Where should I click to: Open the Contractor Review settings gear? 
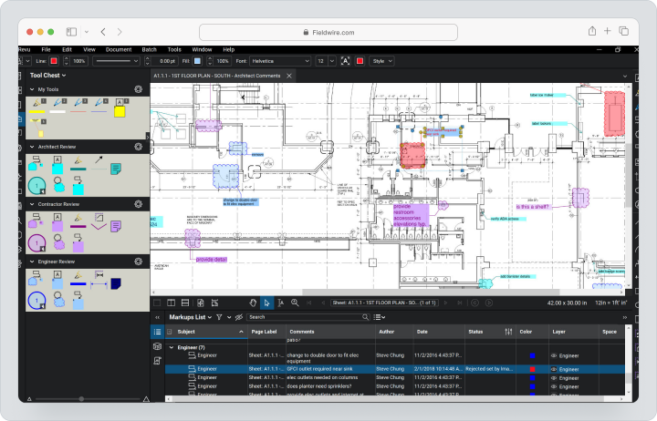tap(139, 204)
